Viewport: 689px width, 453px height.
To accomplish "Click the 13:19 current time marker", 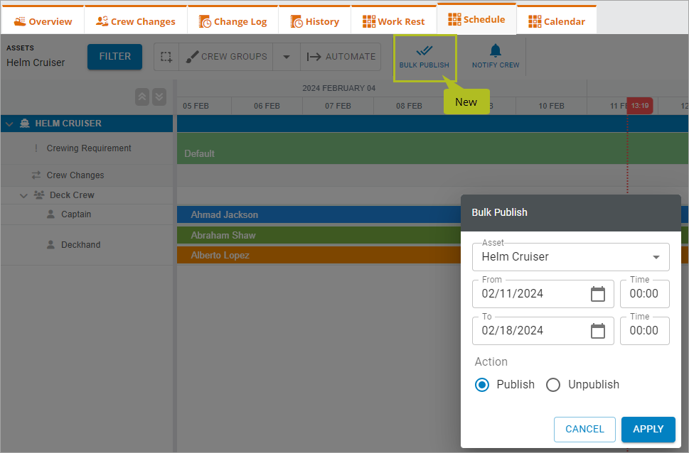I will click(x=640, y=106).
